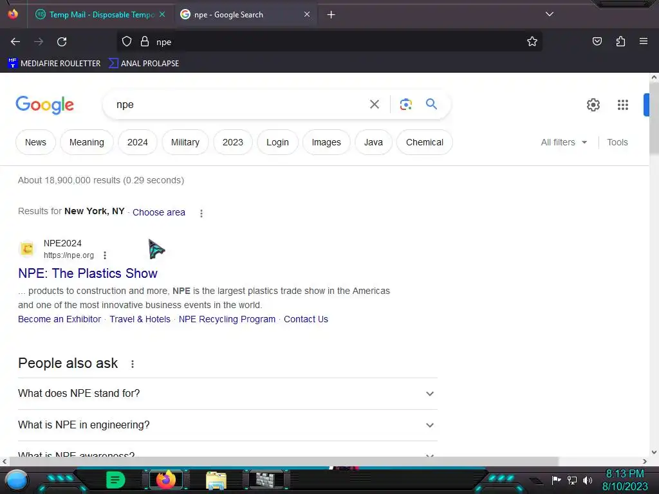Image resolution: width=659 pixels, height=494 pixels.
Task: Filter results by Images
Action: [326, 142]
